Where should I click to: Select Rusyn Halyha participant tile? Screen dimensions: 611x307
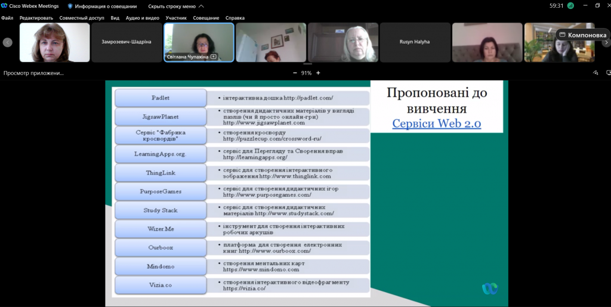coord(415,42)
